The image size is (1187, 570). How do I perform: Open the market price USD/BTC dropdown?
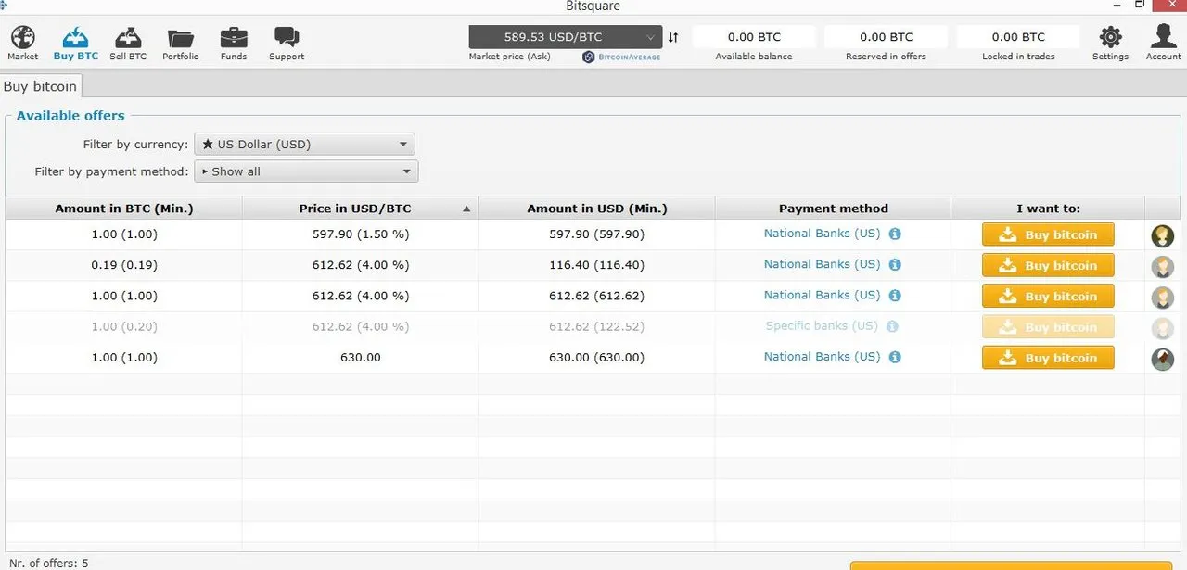point(566,37)
